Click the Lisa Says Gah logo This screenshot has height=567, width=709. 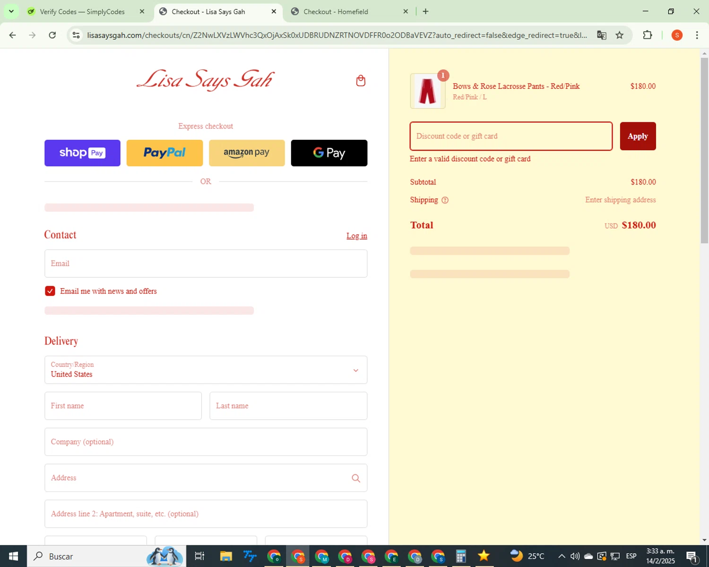pyautogui.click(x=206, y=79)
